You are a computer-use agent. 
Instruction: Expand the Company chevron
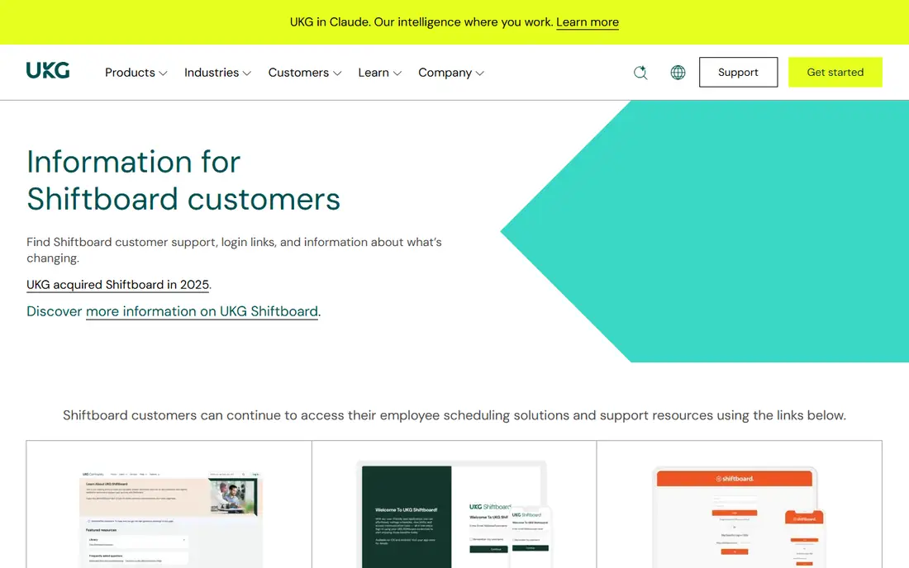[x=480, y=73]
